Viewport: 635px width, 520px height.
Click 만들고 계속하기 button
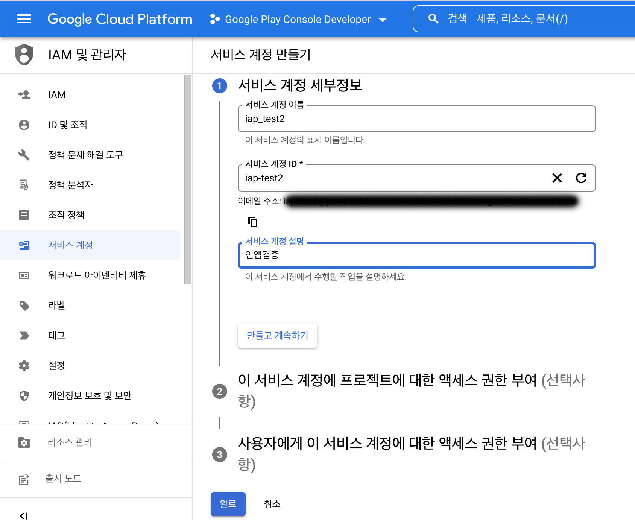click(x=278, y=335)
